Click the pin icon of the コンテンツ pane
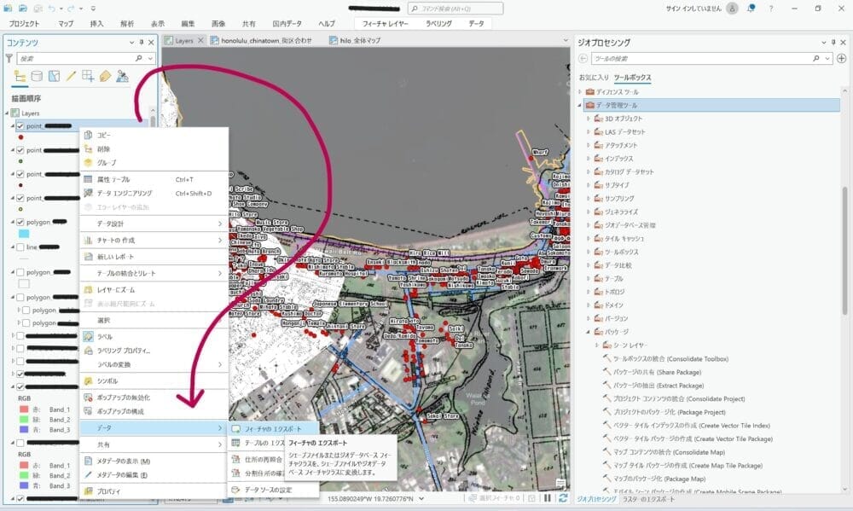 pos(142,42)
